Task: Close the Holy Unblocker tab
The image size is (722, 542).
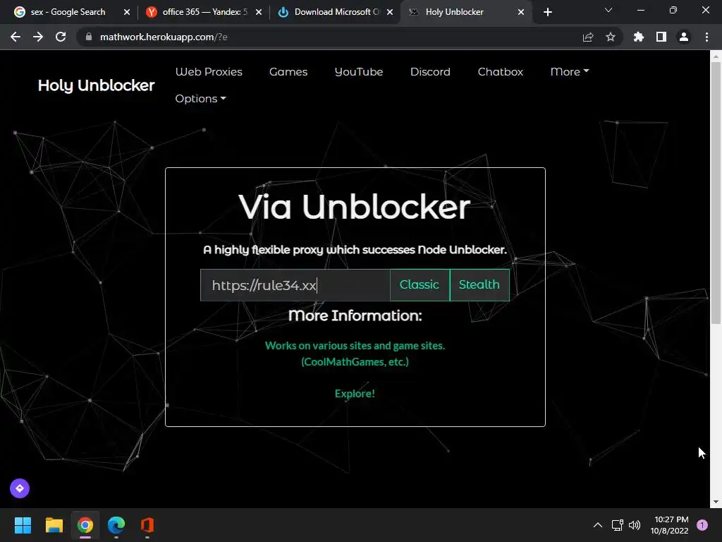Action: [x=521, y=12]
